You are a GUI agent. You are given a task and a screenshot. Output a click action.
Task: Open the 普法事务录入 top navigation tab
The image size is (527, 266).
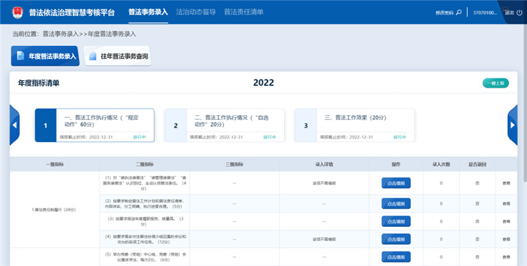tap(148, 12)
